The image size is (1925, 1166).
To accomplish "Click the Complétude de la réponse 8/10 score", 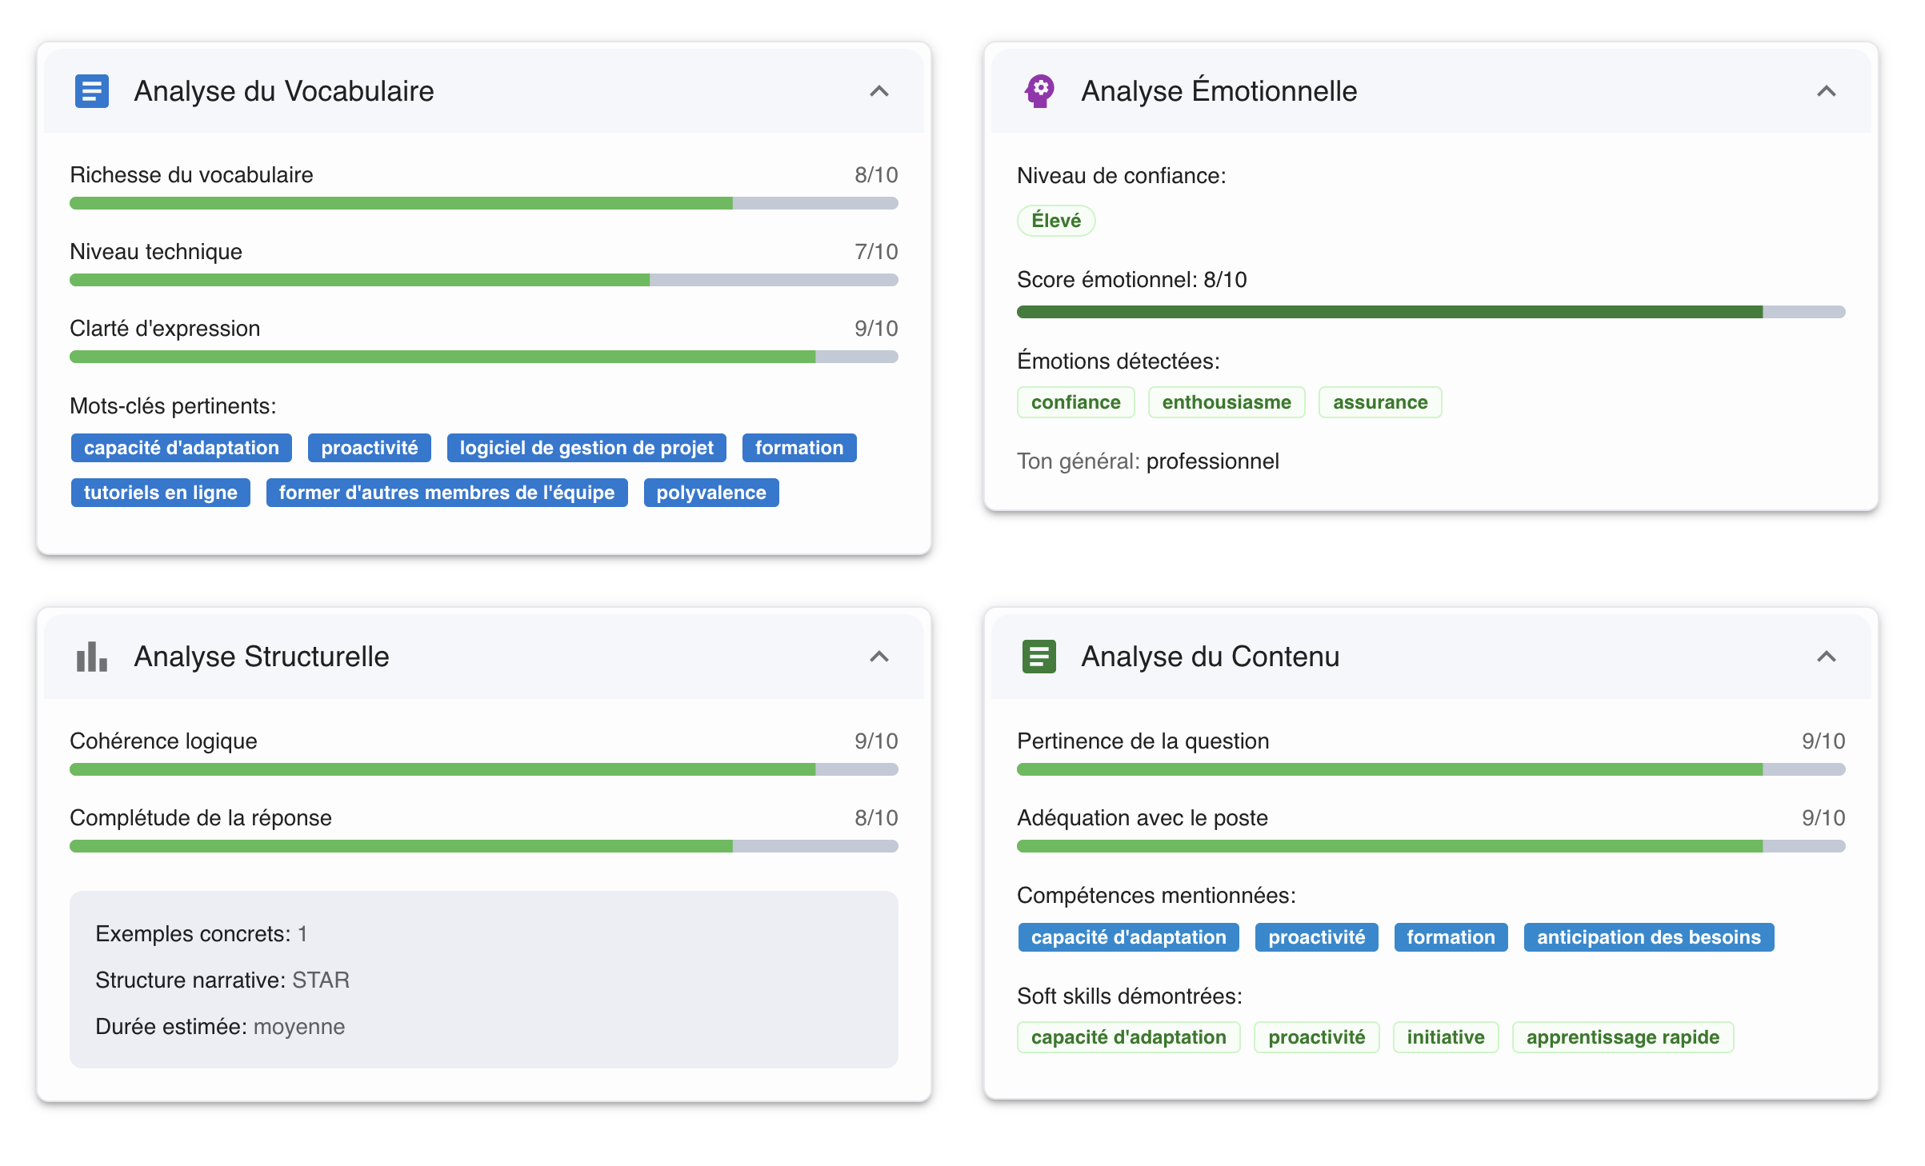I will pyautogui.click(x=876, y=818).
